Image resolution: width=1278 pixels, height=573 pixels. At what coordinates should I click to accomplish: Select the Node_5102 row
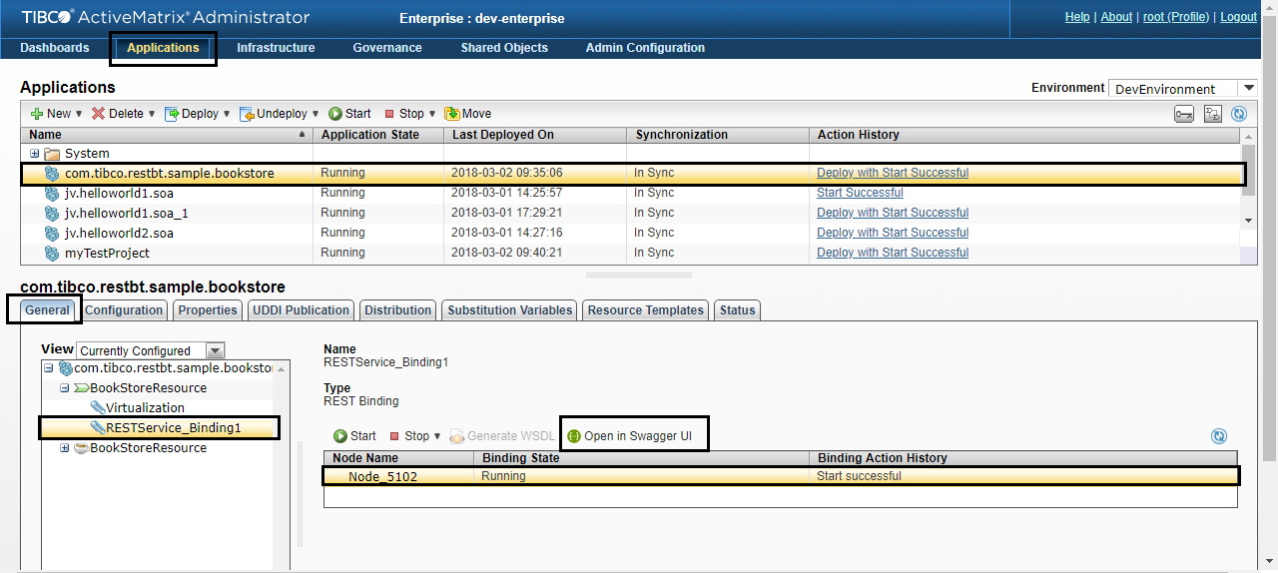pos(780,476)
